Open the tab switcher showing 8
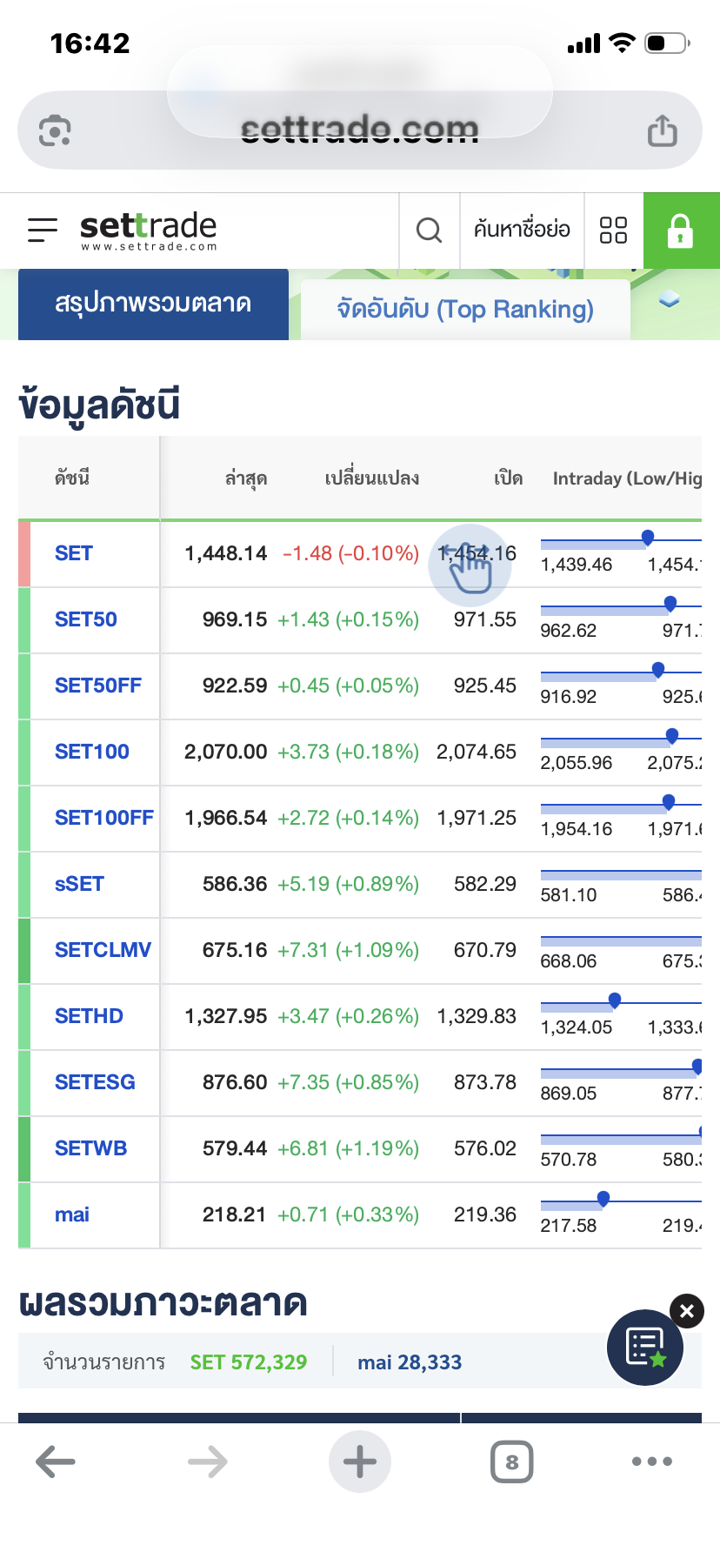This screenshot has width=720, height=1559. tap(511, 1462)
